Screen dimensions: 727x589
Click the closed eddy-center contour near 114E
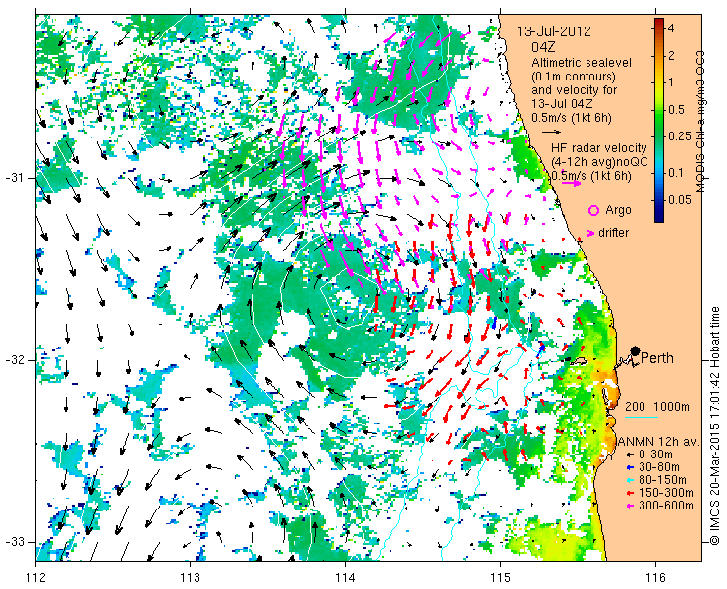pyautogui.click(x=347, y=298)
